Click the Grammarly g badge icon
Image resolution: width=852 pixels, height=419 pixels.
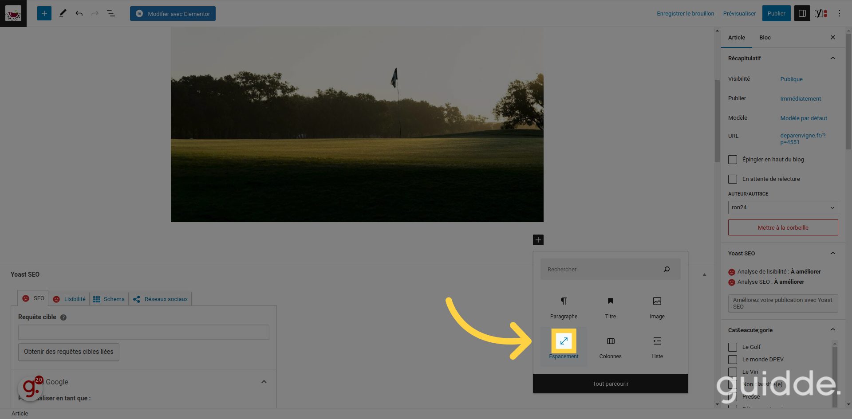tap(31, 388)
